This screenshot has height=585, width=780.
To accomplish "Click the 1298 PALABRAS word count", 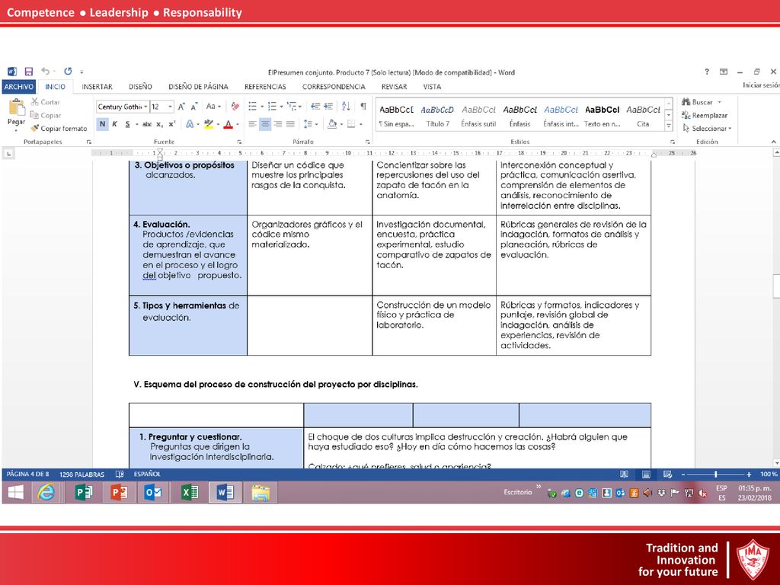I will pyautogui.click(x=82, y=475).
